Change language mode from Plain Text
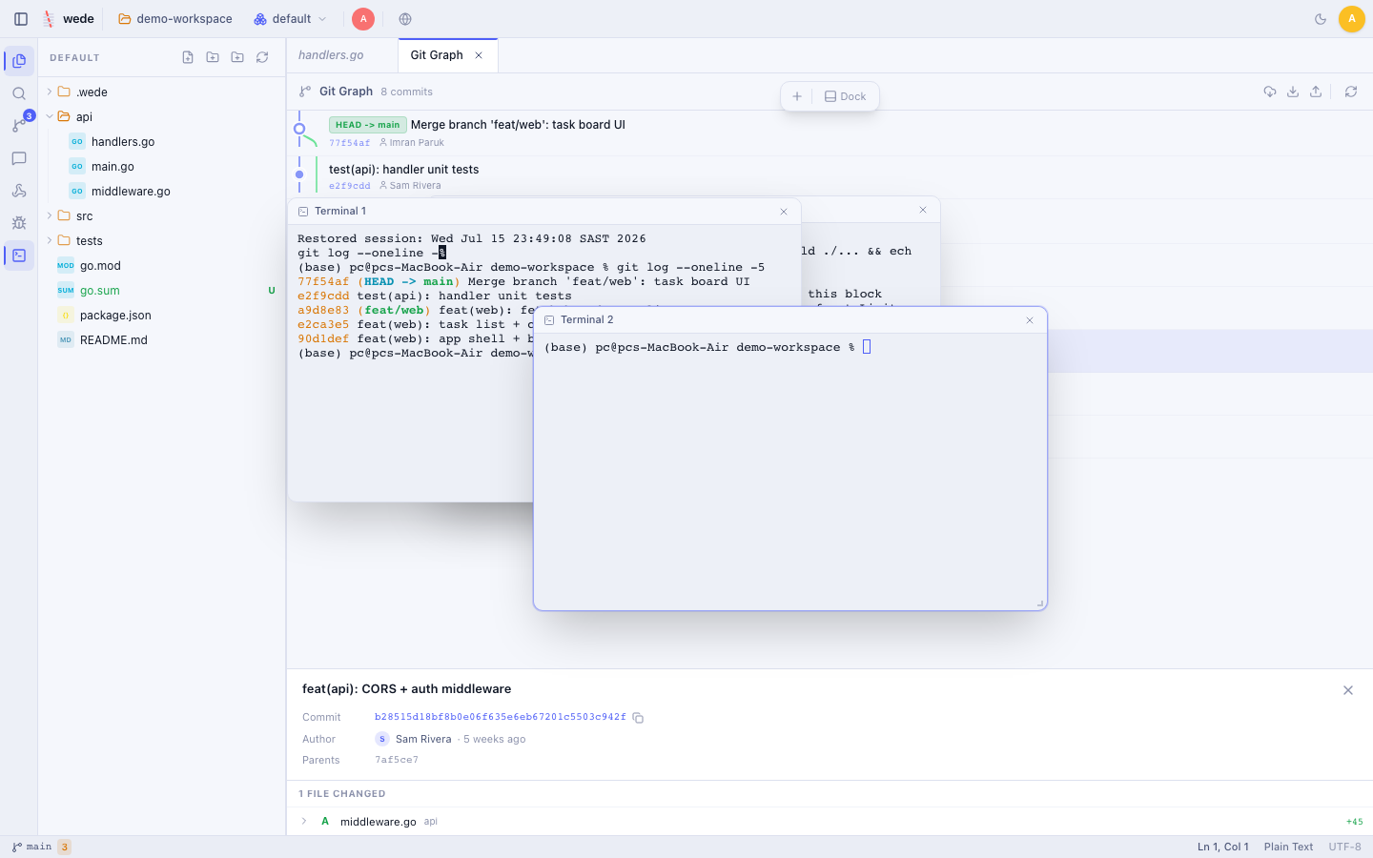The width and height of the screenshot is (1373, 858). click(1288, 847)
